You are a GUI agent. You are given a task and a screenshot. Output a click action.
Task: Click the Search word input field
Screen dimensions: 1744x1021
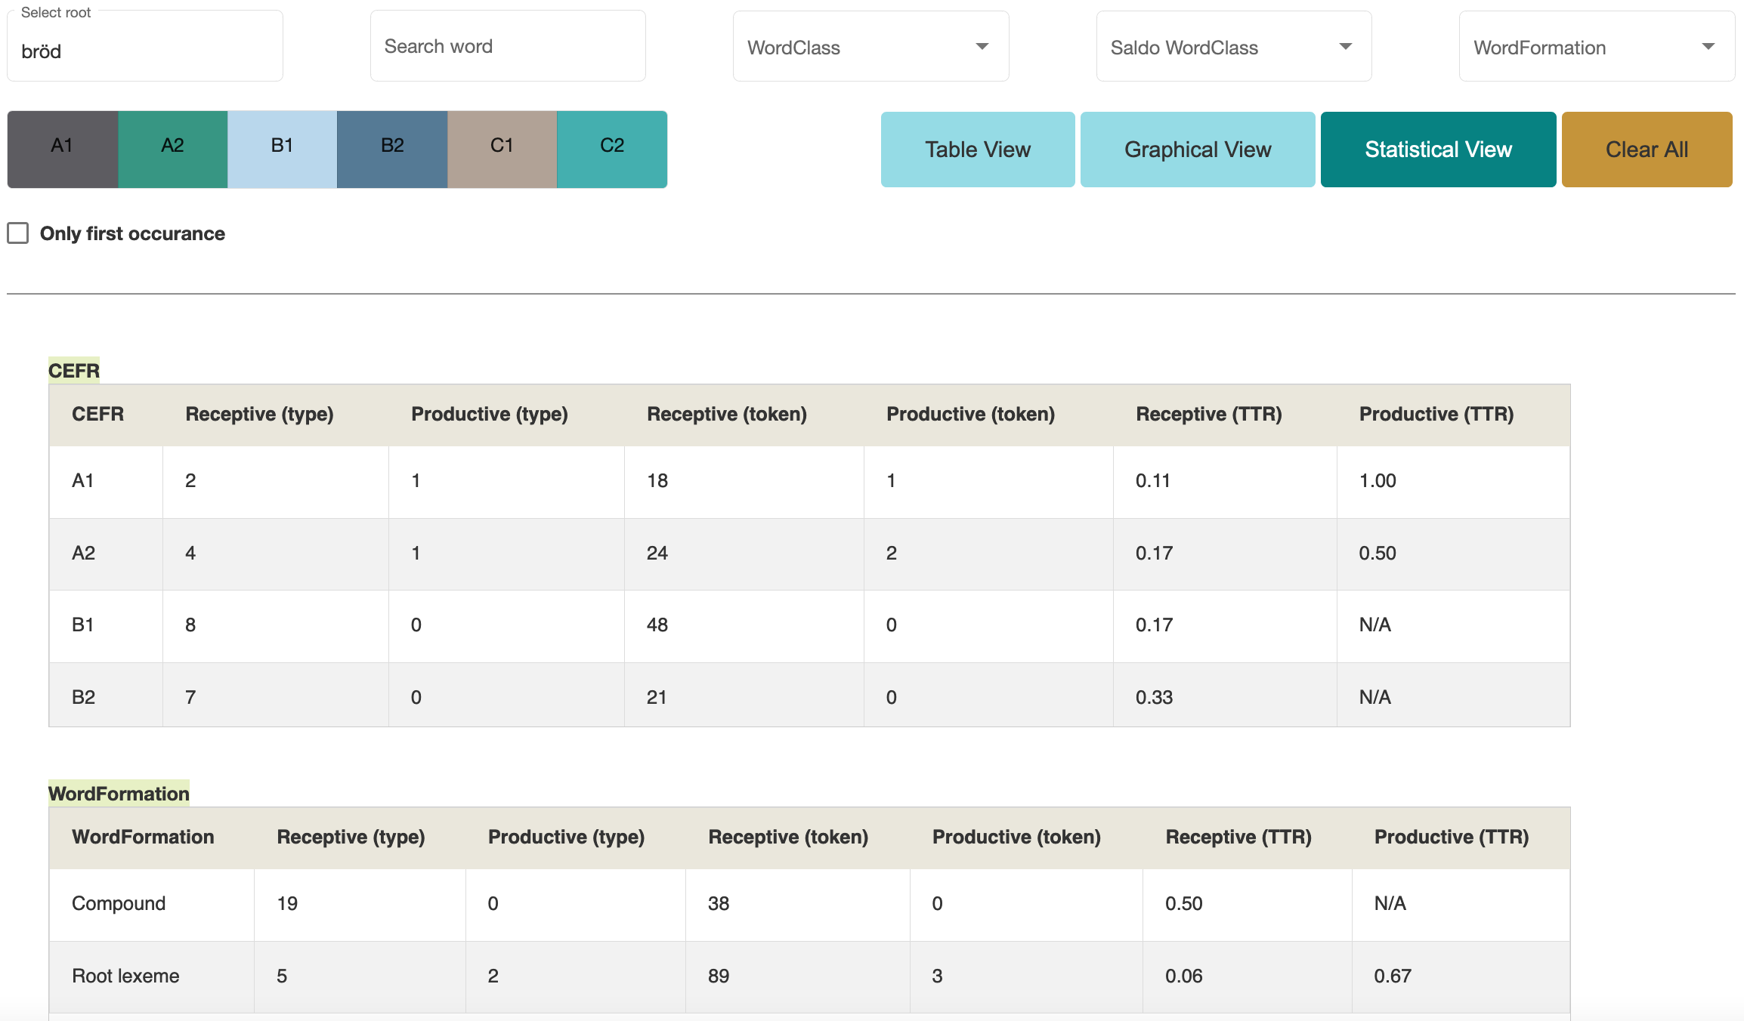[x=508, y=47]
